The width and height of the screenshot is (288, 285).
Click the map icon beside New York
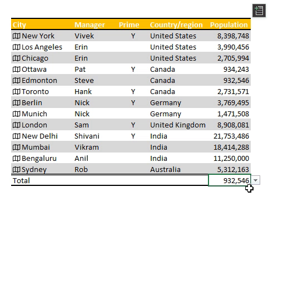16,36
